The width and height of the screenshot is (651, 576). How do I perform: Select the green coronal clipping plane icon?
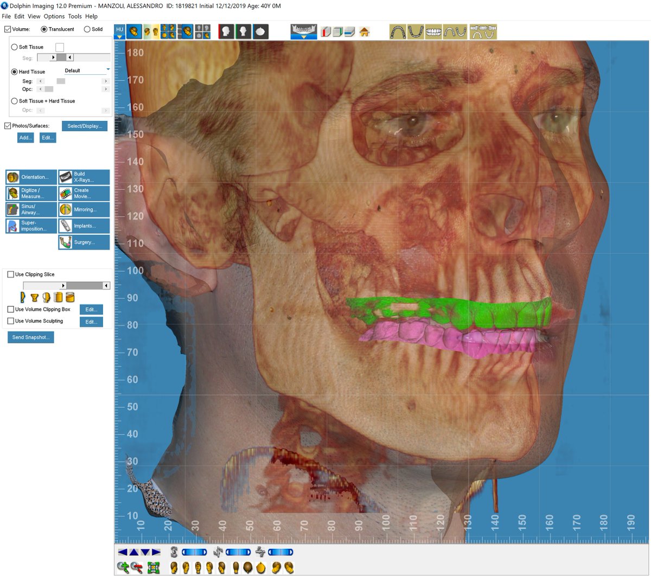pos(339,31)
